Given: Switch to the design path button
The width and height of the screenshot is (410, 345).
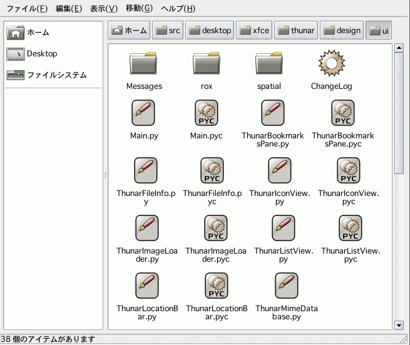Looking at the screenshot, I should pyautogui.click(x=343, y=30).
